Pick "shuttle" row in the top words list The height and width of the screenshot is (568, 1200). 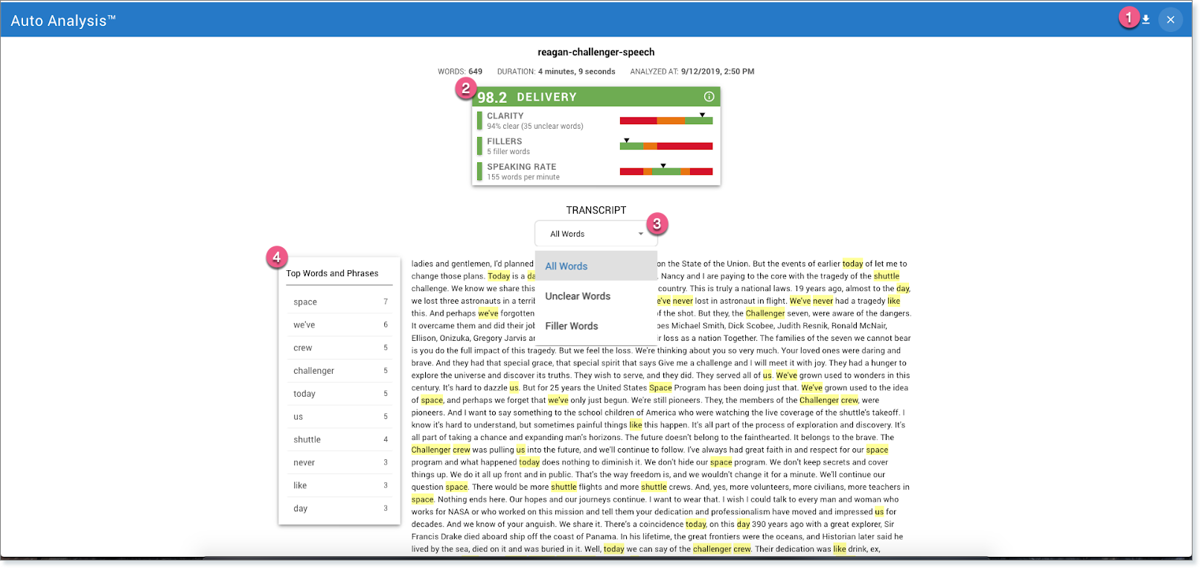click(339, 440)
